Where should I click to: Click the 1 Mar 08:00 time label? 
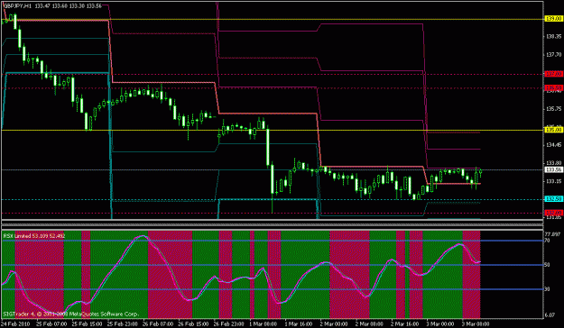[264, 323]
